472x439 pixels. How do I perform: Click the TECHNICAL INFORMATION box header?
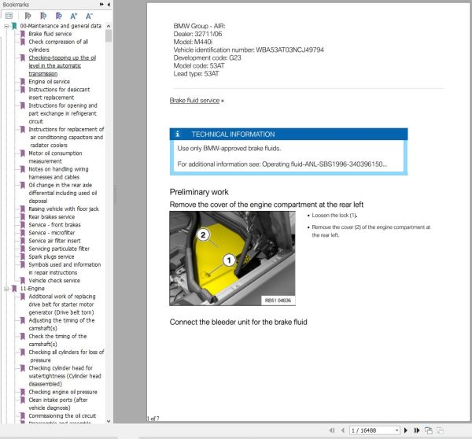tap(289, 134)
